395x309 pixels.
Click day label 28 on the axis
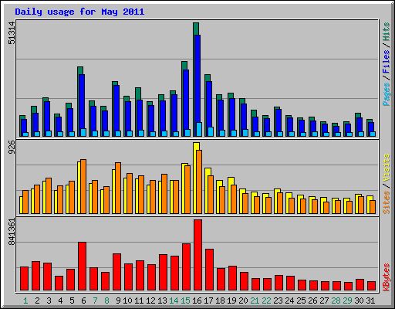tap(336, 301)
